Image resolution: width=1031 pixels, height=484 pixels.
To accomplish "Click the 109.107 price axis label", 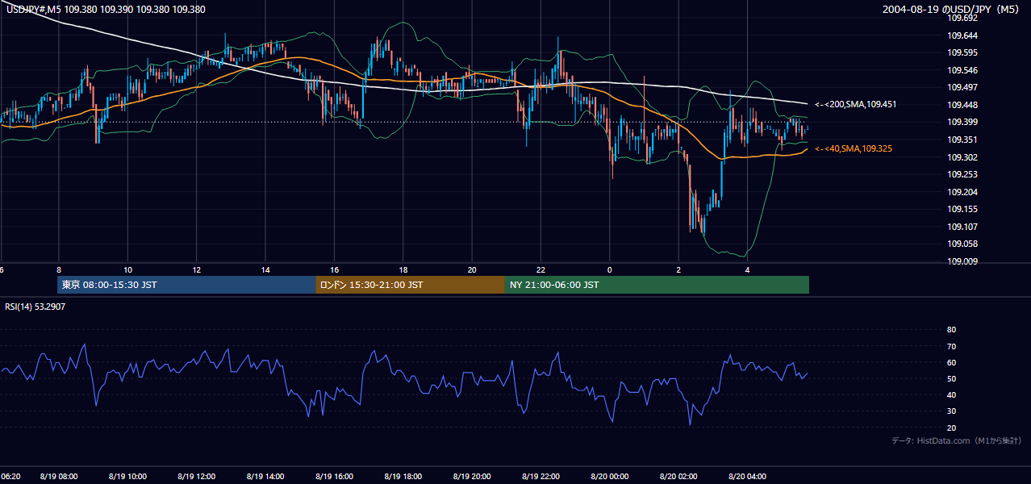I will (x=962, y=227).
